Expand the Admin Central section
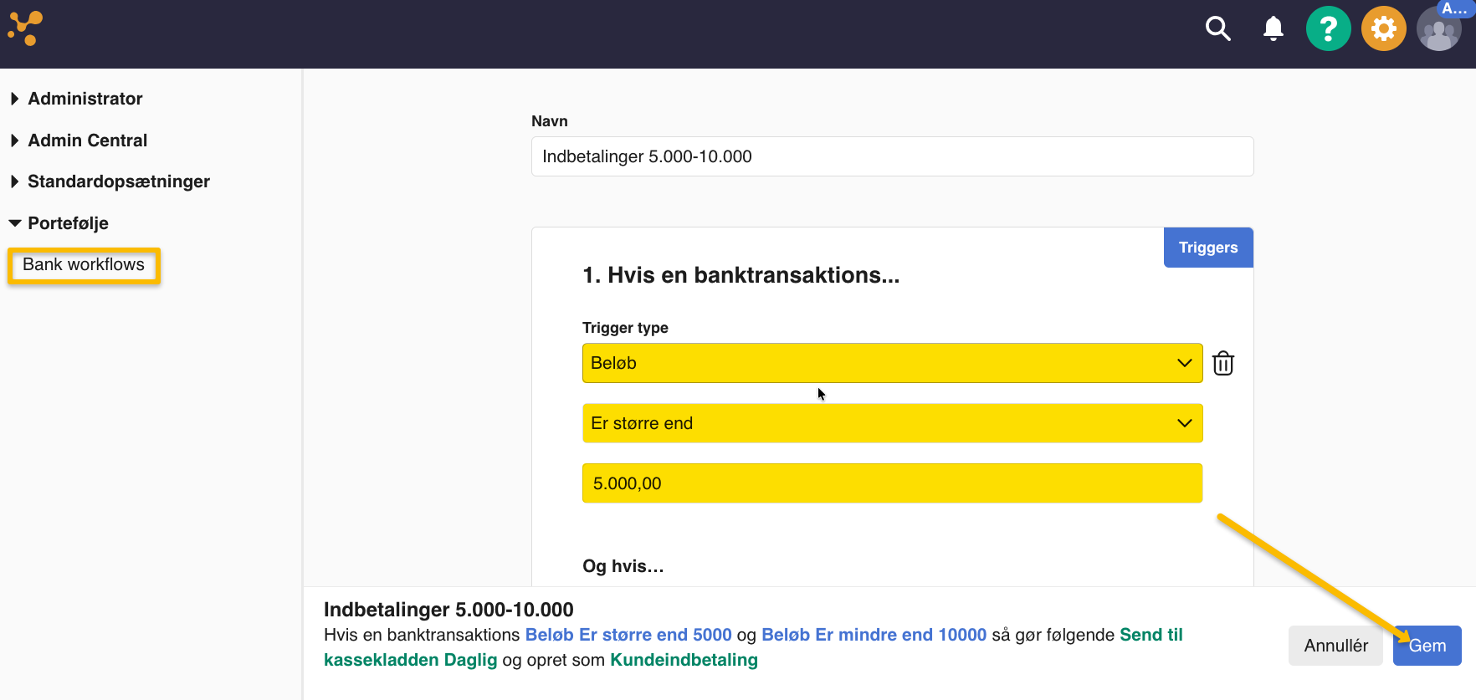1476x700 pixels. [87, 141]
